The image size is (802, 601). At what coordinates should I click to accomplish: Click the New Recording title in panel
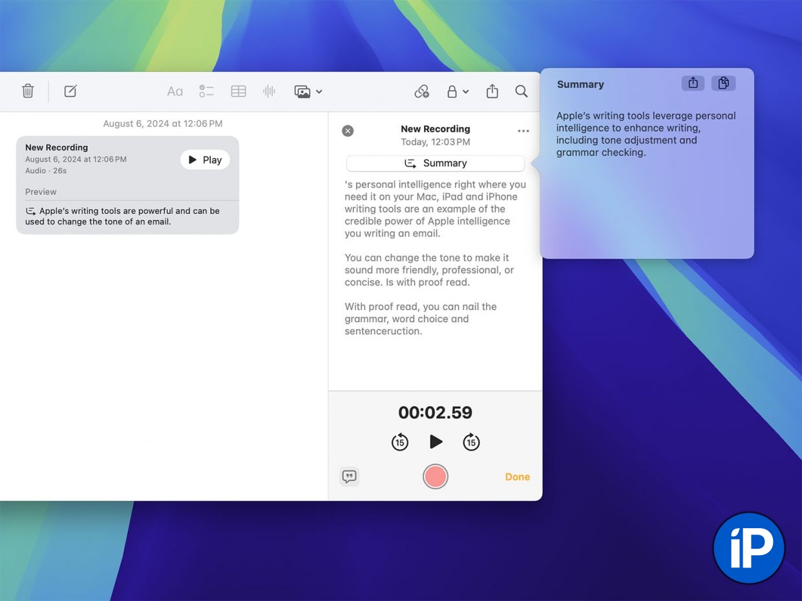(x=436, y=129)
